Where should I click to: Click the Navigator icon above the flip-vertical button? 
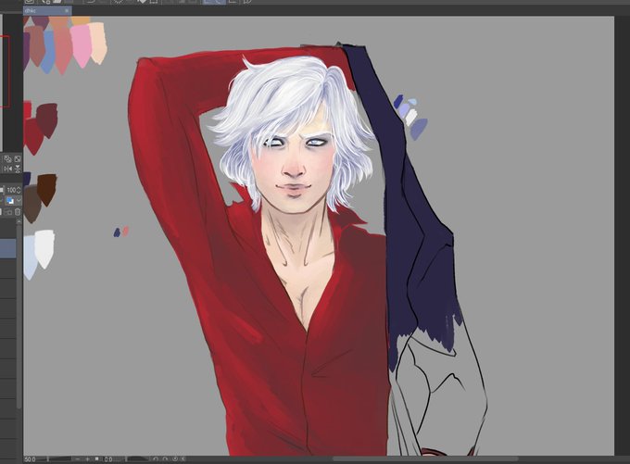point(18,158)
